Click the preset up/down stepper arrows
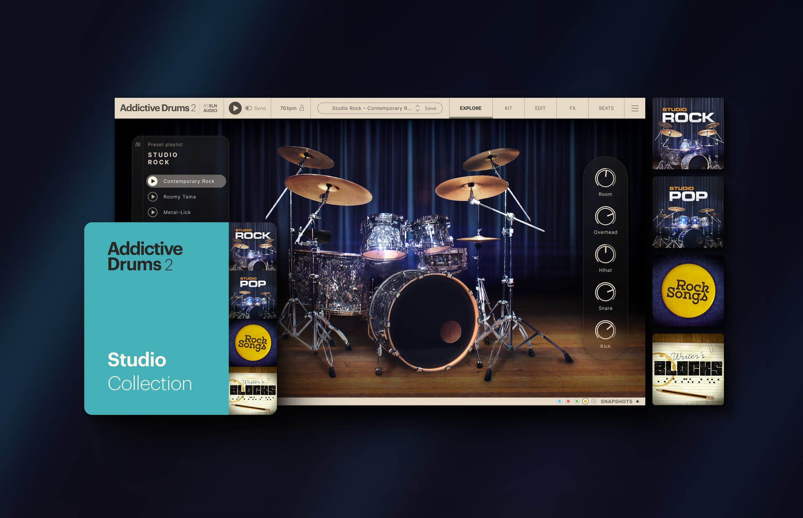Screen dimensions: 803x518 [417, 108]
